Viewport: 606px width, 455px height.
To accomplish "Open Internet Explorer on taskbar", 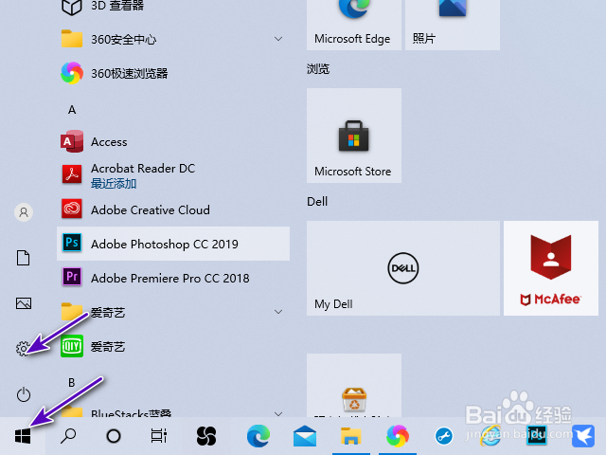I will pyautogui.click(x=490, y=436).
